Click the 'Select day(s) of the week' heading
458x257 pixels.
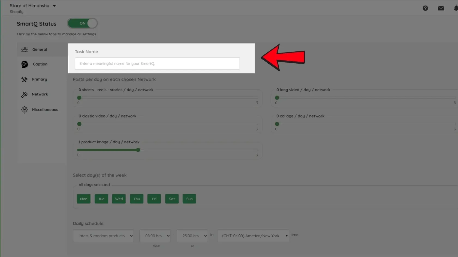(100, 175)
